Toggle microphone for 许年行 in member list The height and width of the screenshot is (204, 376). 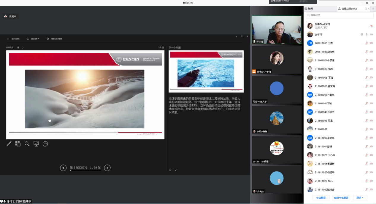[367, 35]
